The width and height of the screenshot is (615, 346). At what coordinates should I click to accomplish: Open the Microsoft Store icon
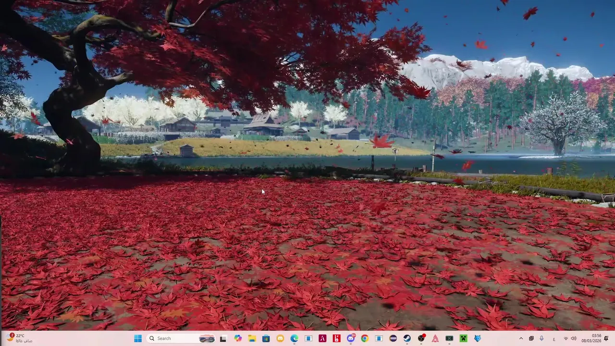pos(266,338)
